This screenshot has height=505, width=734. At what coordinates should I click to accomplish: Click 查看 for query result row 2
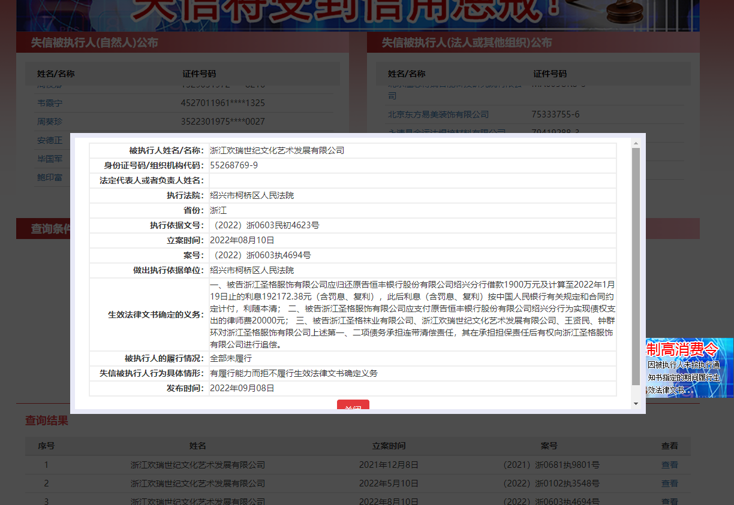pyautogui.click(x=669, y=483)
